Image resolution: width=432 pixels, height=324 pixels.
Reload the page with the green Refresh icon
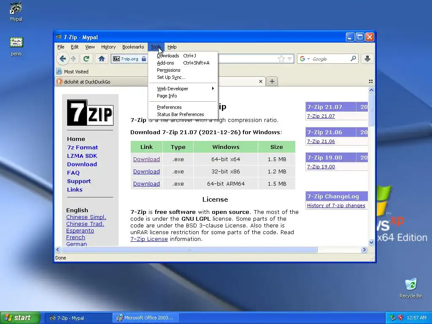[86, 59]
